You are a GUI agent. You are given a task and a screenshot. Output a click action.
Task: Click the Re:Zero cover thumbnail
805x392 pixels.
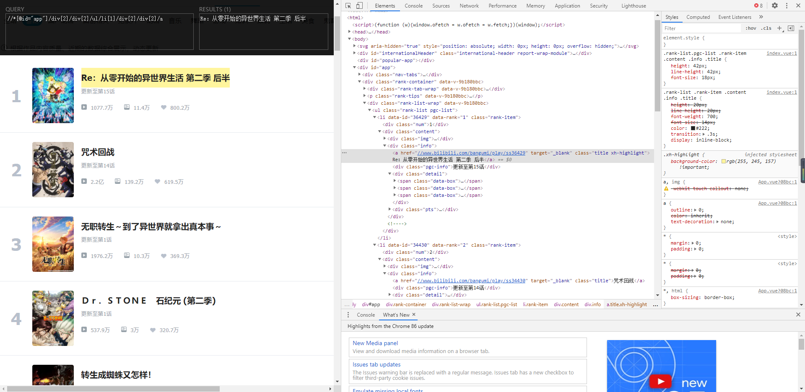[x=53, y=95]
